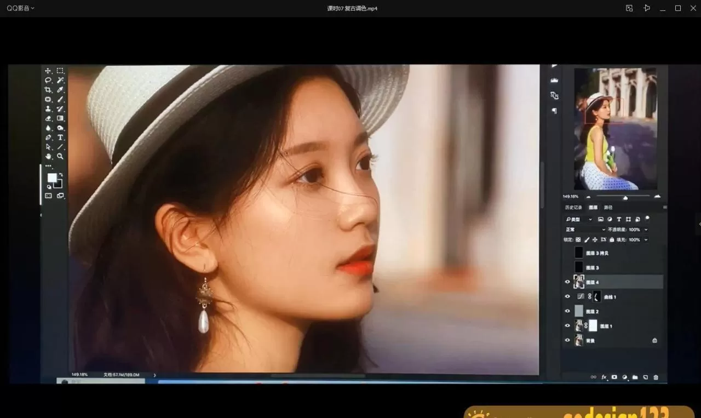Open the 填充 fill percentage dropdown
This screenshot has height=418, width=701.
pos(646,240)
